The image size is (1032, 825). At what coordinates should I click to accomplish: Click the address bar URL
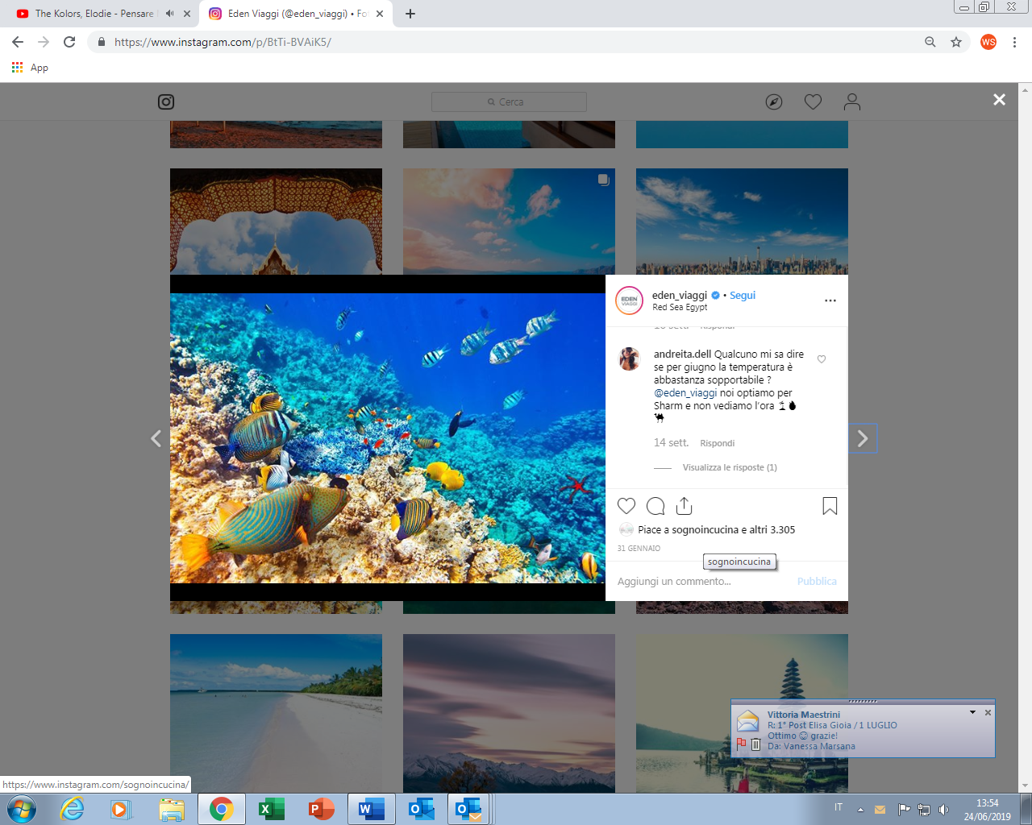(223, 42)
